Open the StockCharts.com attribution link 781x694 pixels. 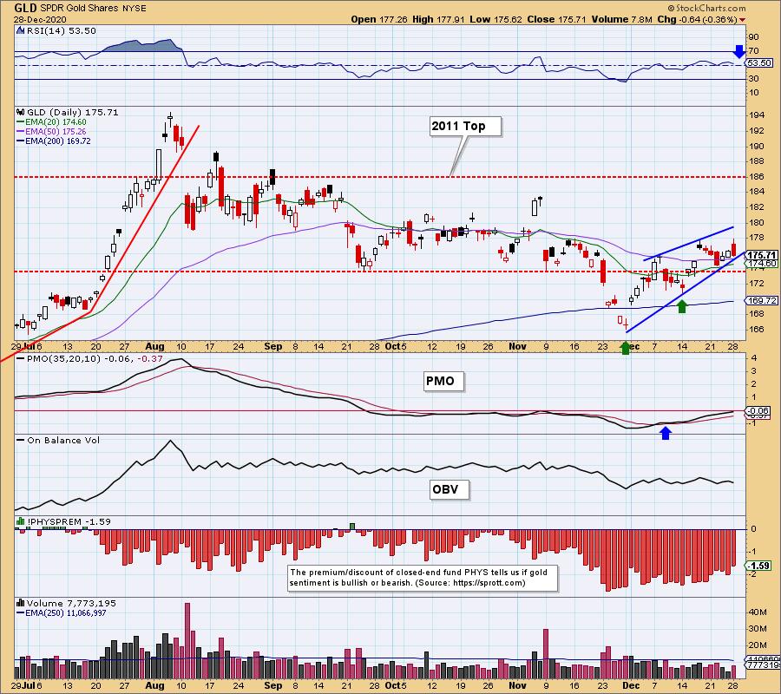pos(706,8)
